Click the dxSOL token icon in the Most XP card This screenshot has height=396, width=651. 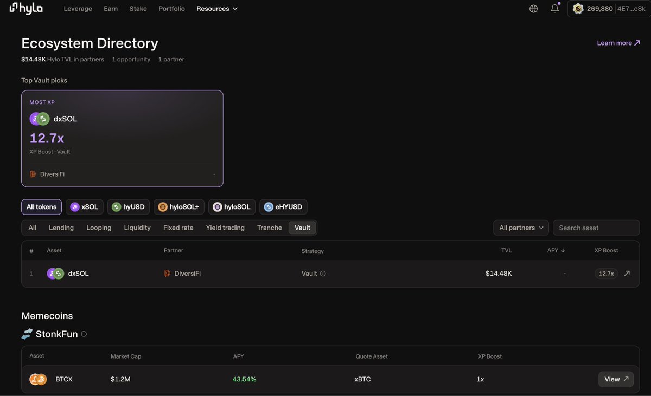(x=40, y=119)
